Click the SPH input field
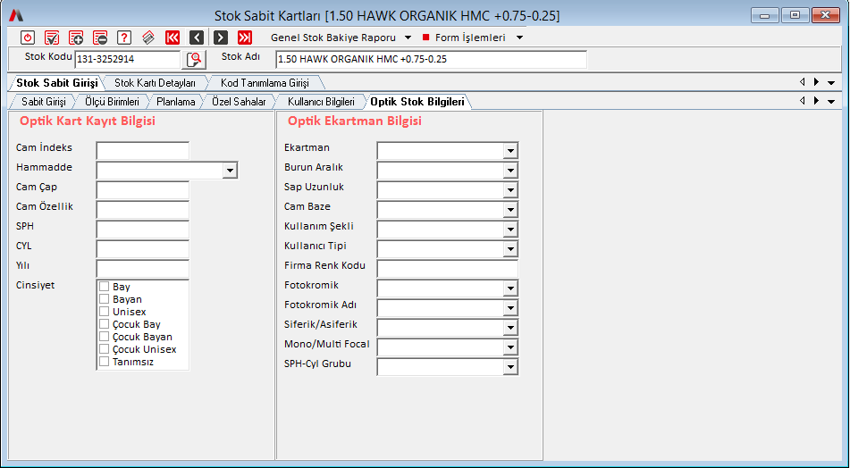 click(x=143, y=230)
